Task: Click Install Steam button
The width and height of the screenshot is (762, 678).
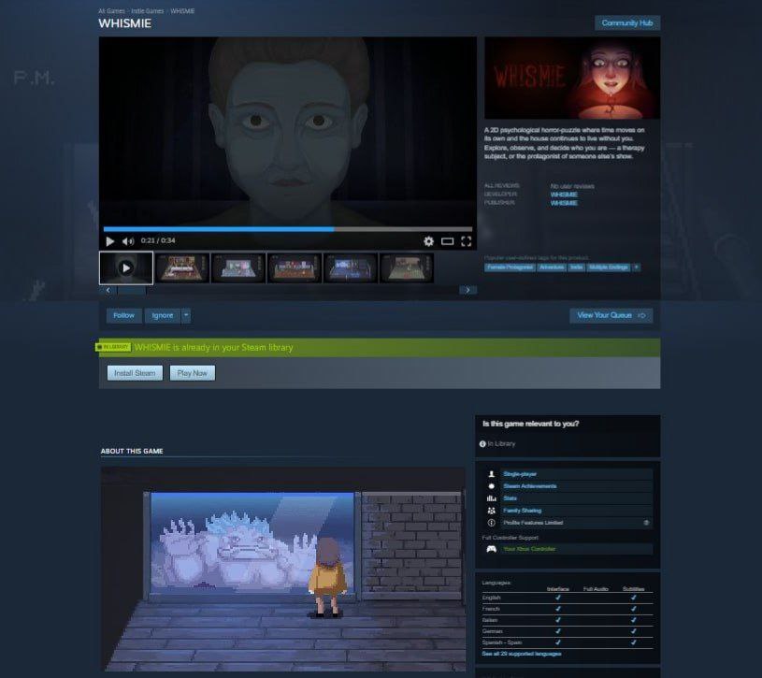Action: tap(135, 373)
